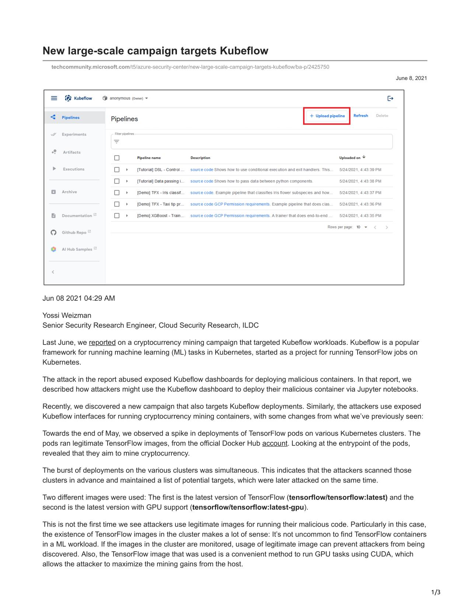Viewport: 470px width, 608px height.
Task: Click the external link icon beside Github Repo
Action: [90, 231]
